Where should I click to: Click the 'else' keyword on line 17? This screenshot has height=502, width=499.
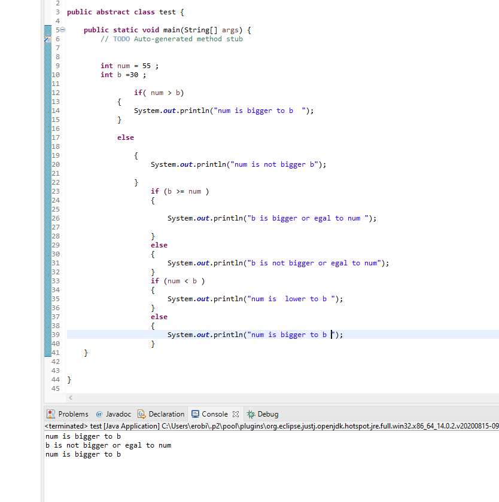(126, 137)
